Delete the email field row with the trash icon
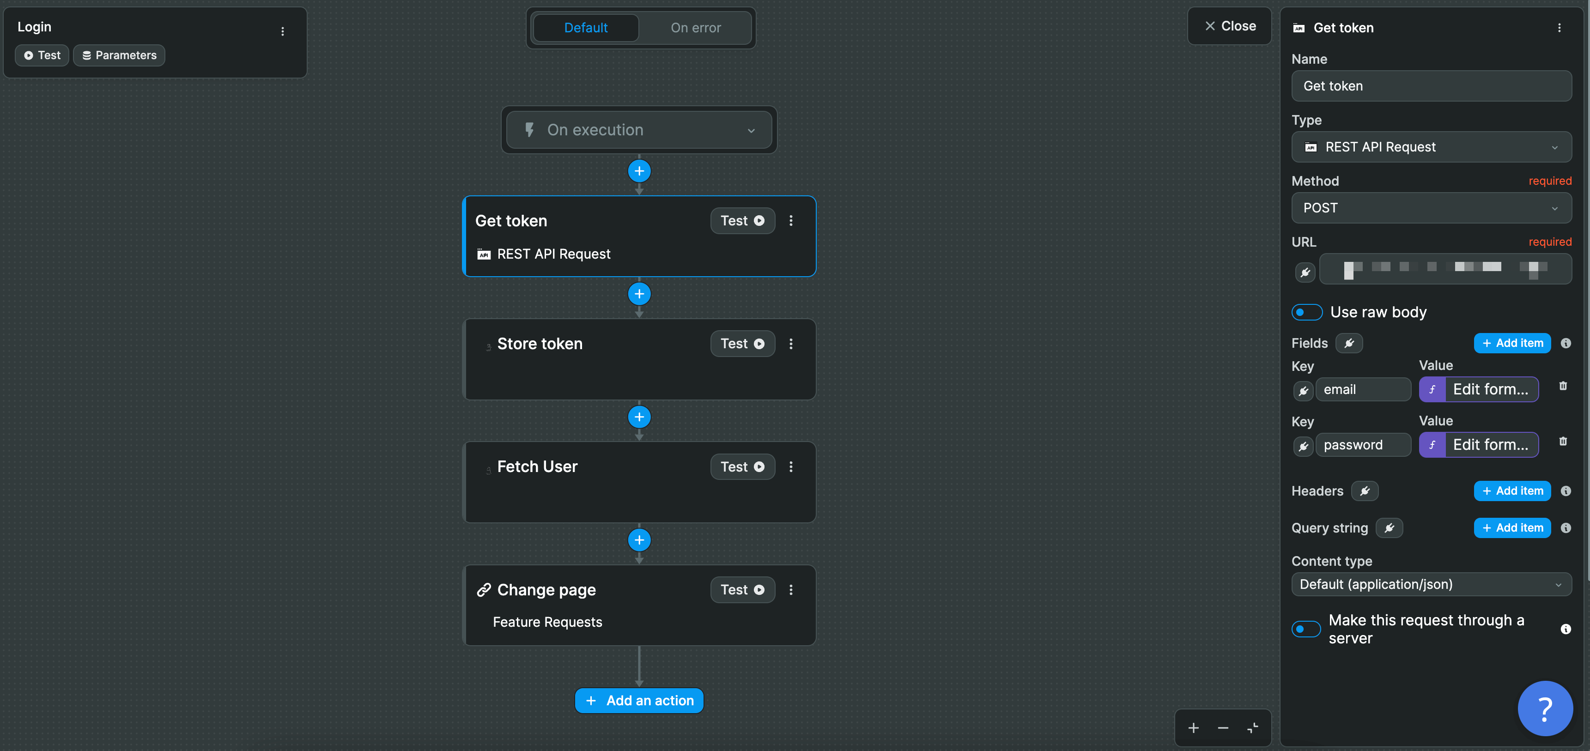 point(1564,386)
